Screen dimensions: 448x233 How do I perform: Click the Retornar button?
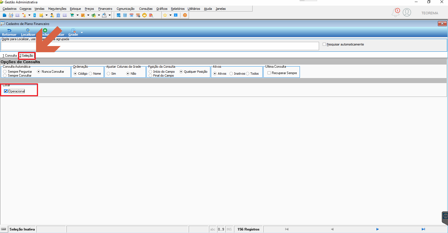pos(9,32)
